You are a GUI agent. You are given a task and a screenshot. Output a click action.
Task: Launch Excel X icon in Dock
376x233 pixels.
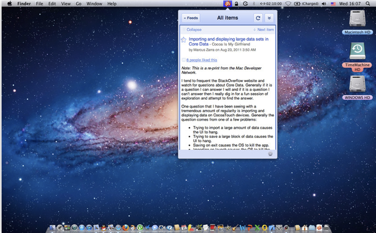point(257,228)
